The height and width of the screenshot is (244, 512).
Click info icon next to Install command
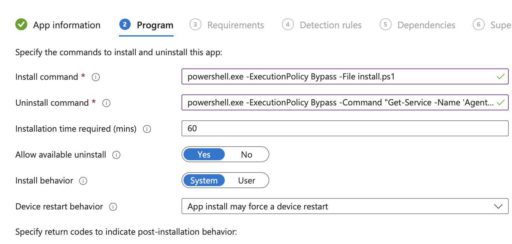click(96, 77)
